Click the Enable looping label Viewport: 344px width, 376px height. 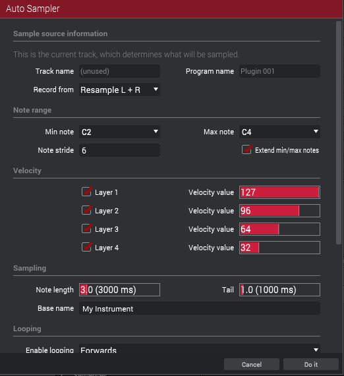pos(49,350)
